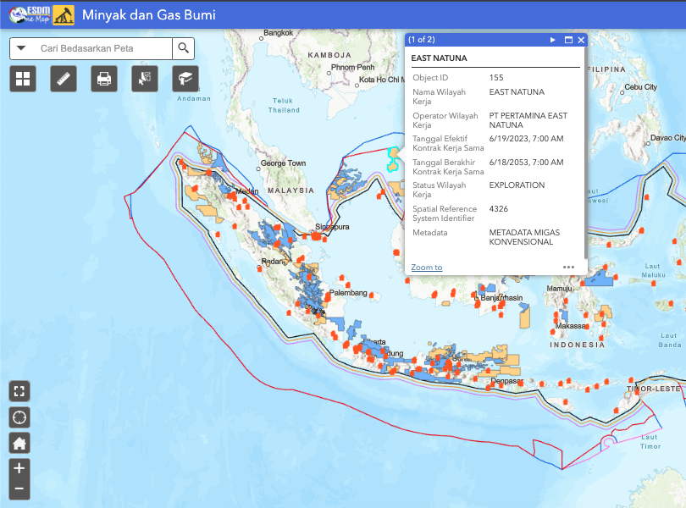
Task: Find my location with locate button
Action: 19,417
